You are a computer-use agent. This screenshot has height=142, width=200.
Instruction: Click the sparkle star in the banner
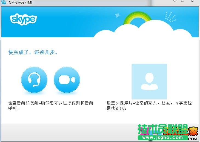(x=118, y=15)
